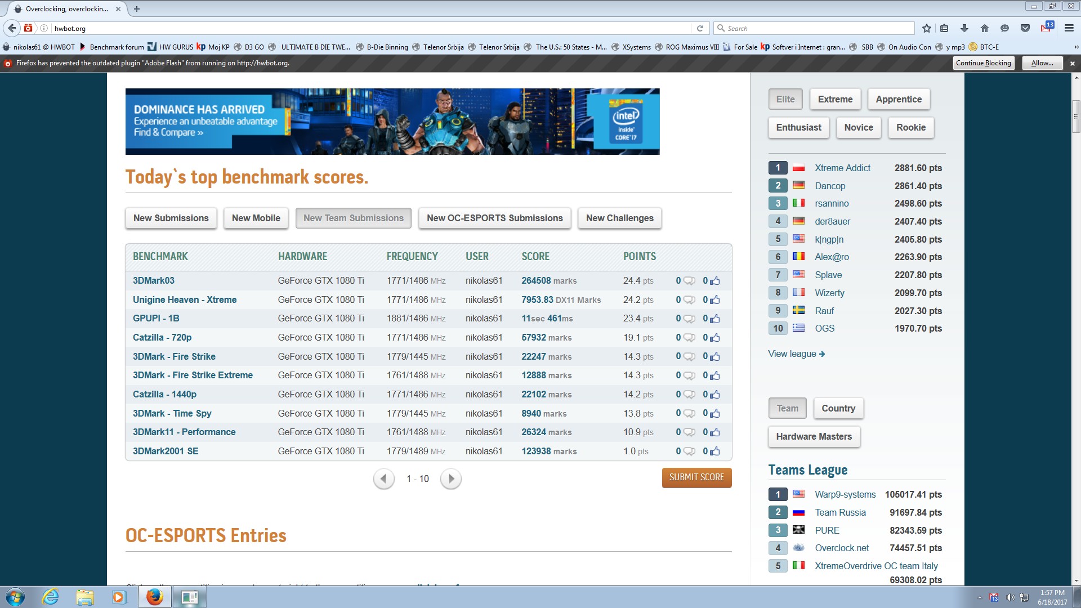The width and height of the screenshot is (1081, 608).
Task: Click the blocked plugin icon in address bar
Action: [28, 28]
